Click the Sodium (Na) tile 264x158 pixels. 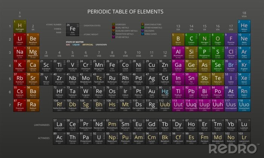pos(20,53)
